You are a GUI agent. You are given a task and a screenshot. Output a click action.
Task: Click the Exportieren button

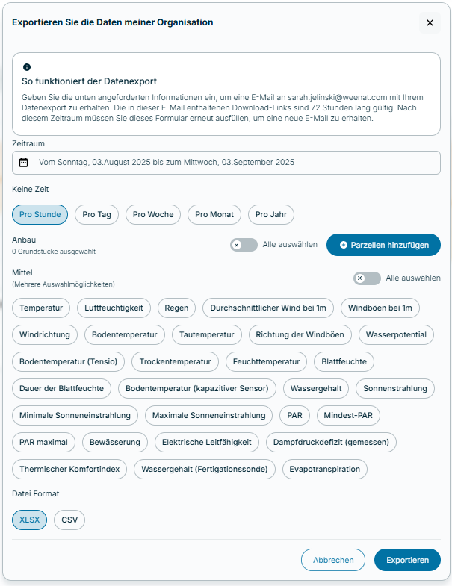(407, 560)
